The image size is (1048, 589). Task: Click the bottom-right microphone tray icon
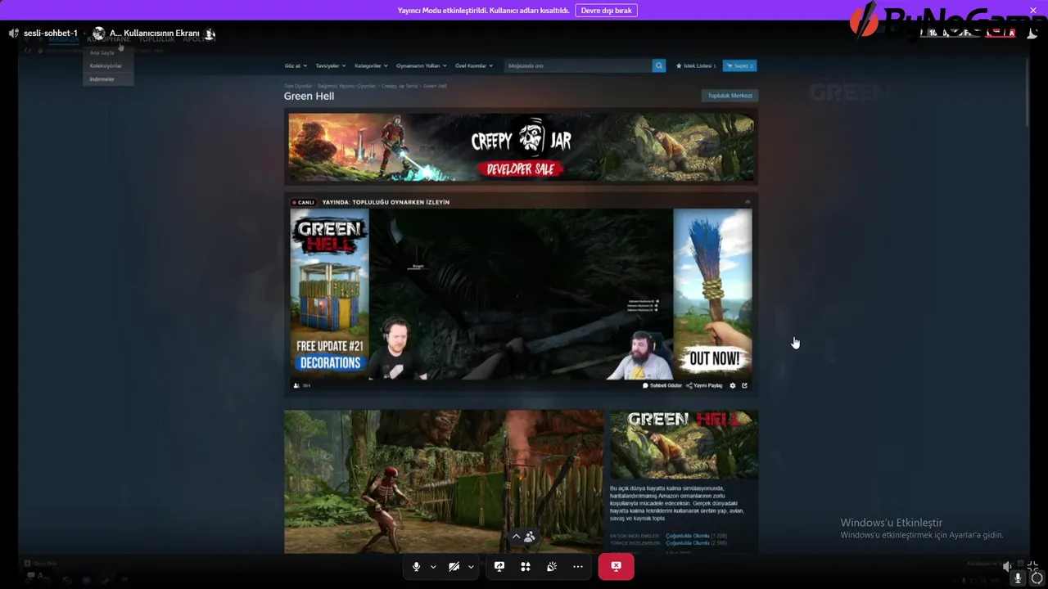(1018, 578)
